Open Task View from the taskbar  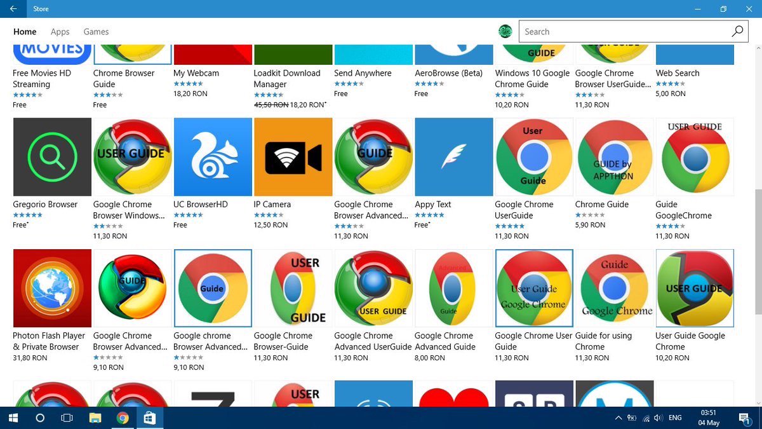[x=66, y=418]
